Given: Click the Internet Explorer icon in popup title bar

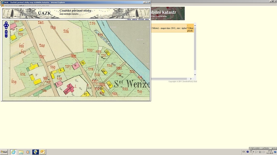Looking at the screenshot, I should click(x=2, y=2).
